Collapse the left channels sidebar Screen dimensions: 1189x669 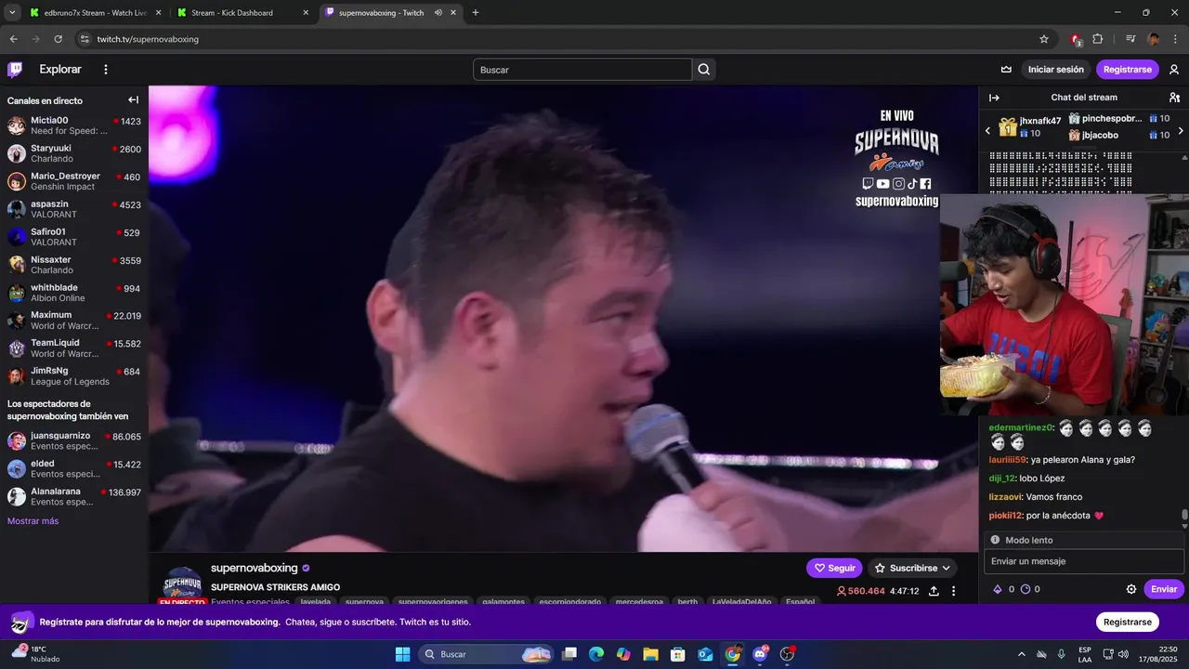click(x=134, y=100)
